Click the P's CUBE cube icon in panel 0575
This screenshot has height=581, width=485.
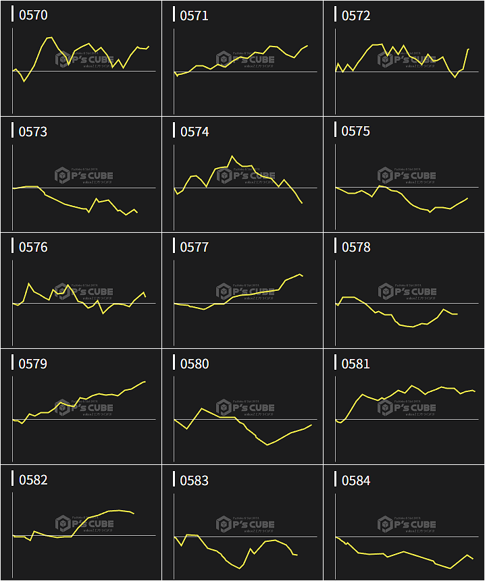(384, 175)
